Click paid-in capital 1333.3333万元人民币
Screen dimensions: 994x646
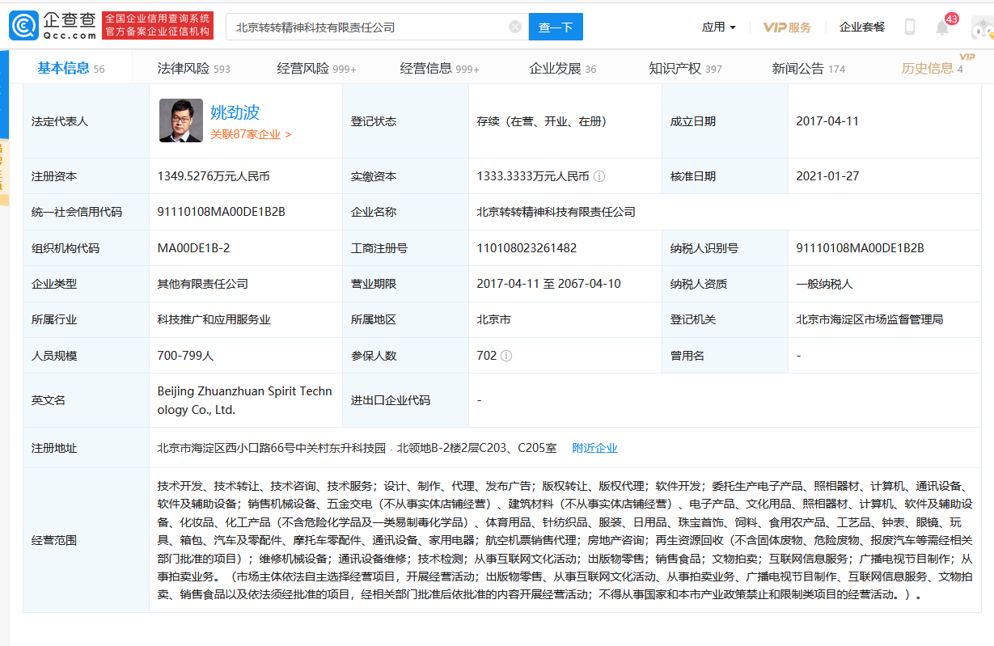point(533,176)
